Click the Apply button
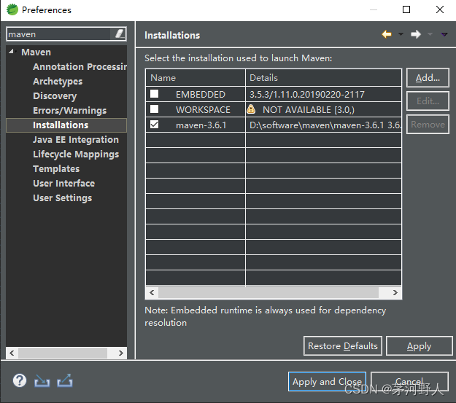This screenshot has height=403, width=456. 419,345
